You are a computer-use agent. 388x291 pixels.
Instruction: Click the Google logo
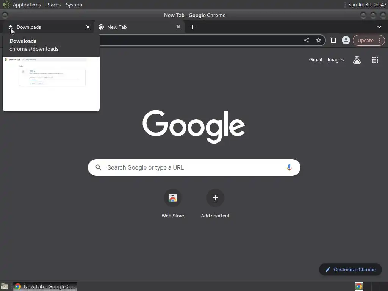click(x=194, y=127)
